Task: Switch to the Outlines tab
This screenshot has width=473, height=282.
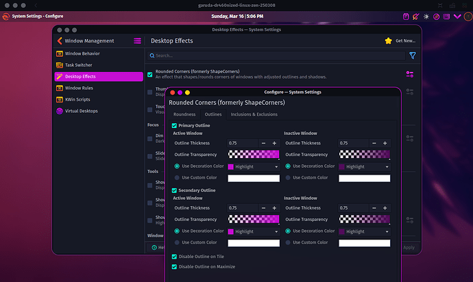Action: pos(213,114)
